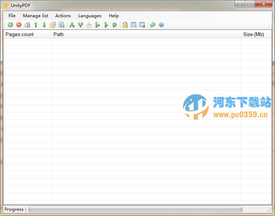The height and width of the screenshot is (216, 275).
Task: Click the open list folder icon
Action: coord(53,25)
